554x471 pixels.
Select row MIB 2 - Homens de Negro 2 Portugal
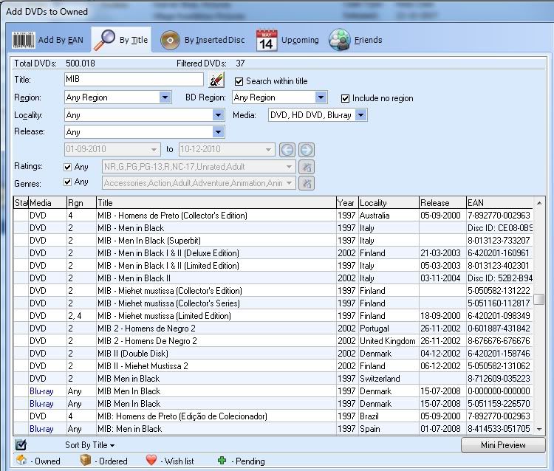click(273, 329)
